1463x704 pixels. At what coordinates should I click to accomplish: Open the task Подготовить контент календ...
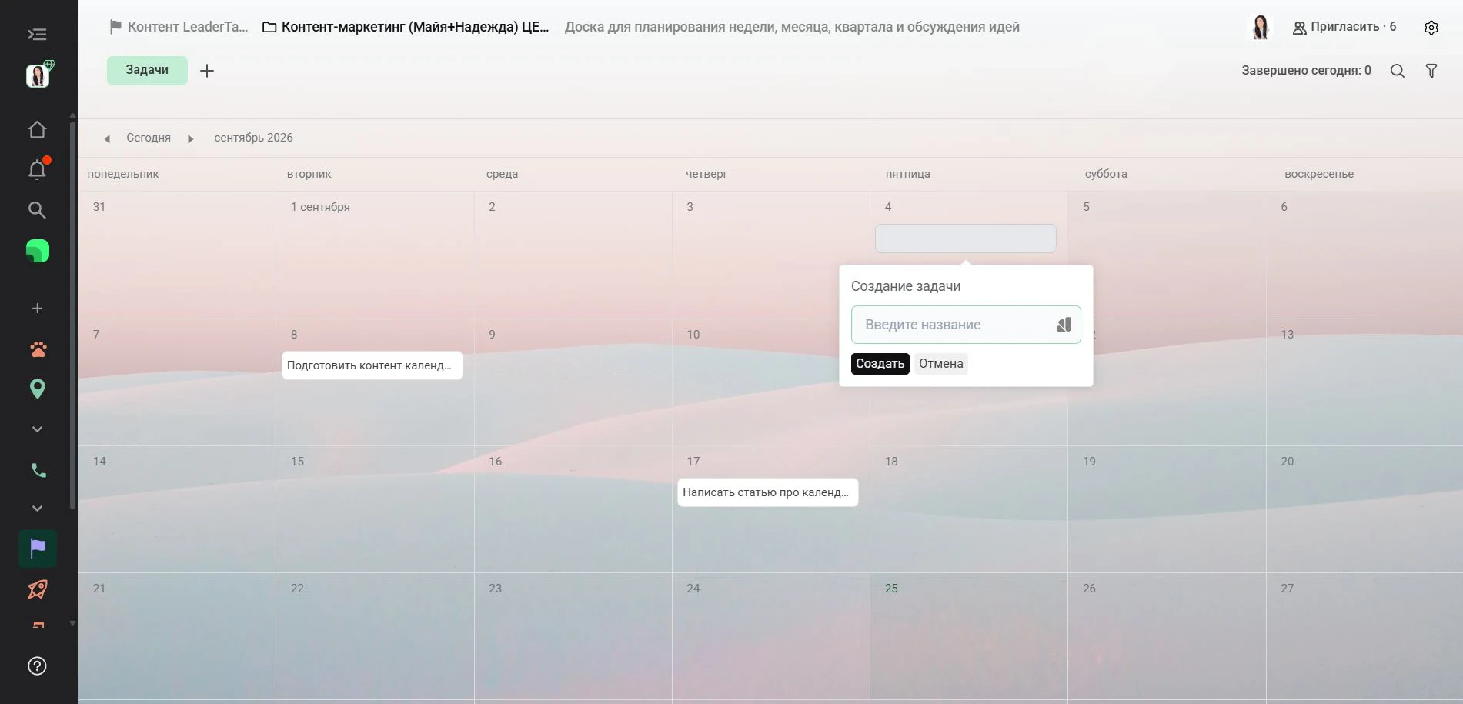[x=372, y=365]
